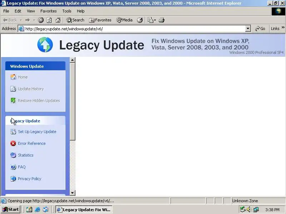Click the Restore Hidden Updates green icon
286x214 pixels.
(13, 101)
